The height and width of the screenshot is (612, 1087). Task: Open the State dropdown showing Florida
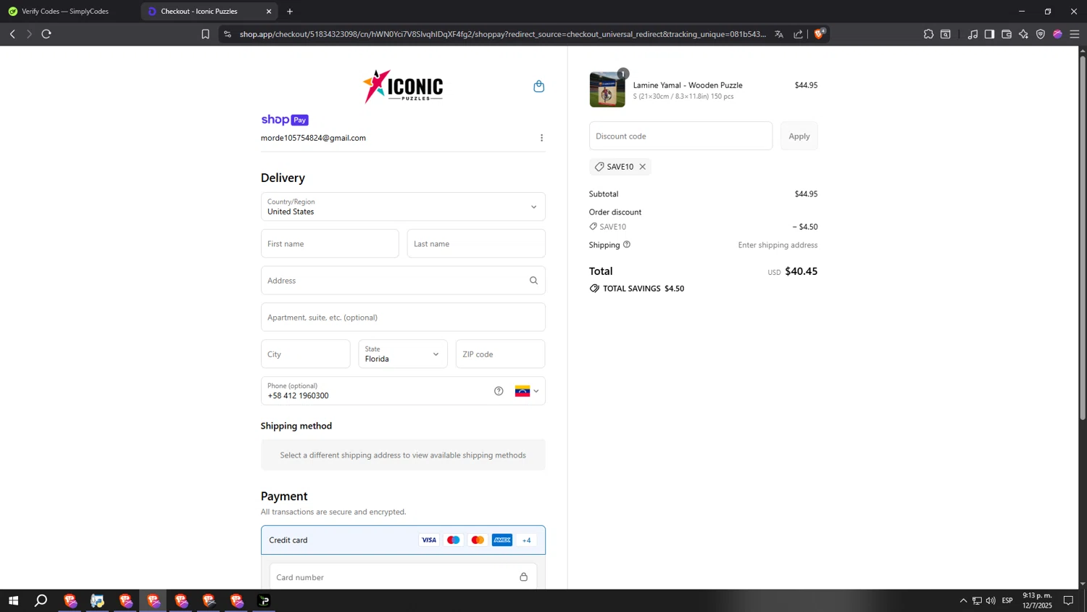[403, 354]
